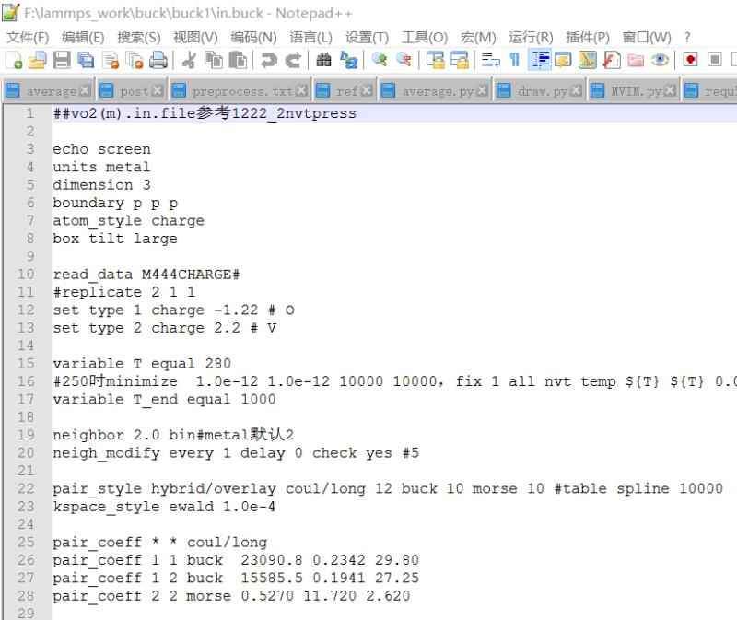This screenshot has height=620, width=737.
Task: Open the ? help menu
Action: pos(687,37)
